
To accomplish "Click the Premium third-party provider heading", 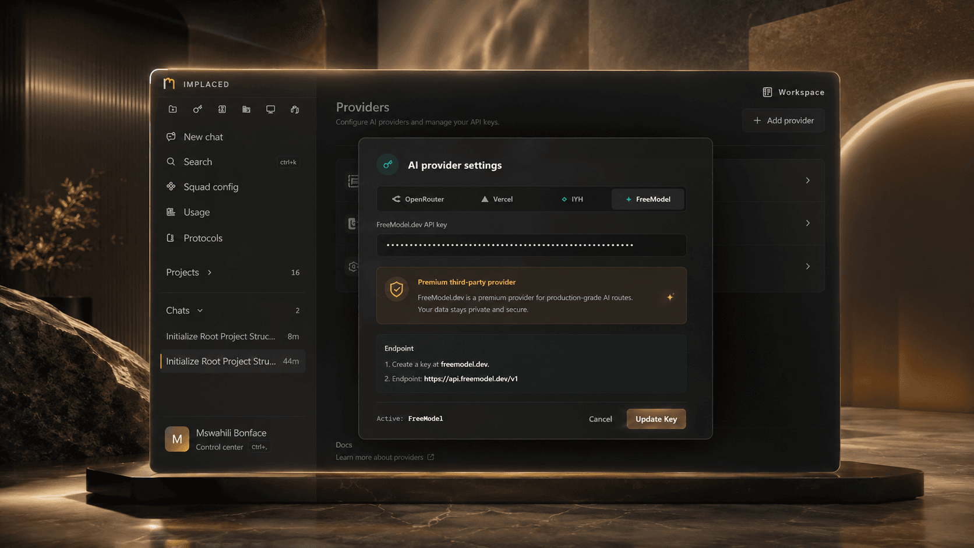I will coord(467,282).
